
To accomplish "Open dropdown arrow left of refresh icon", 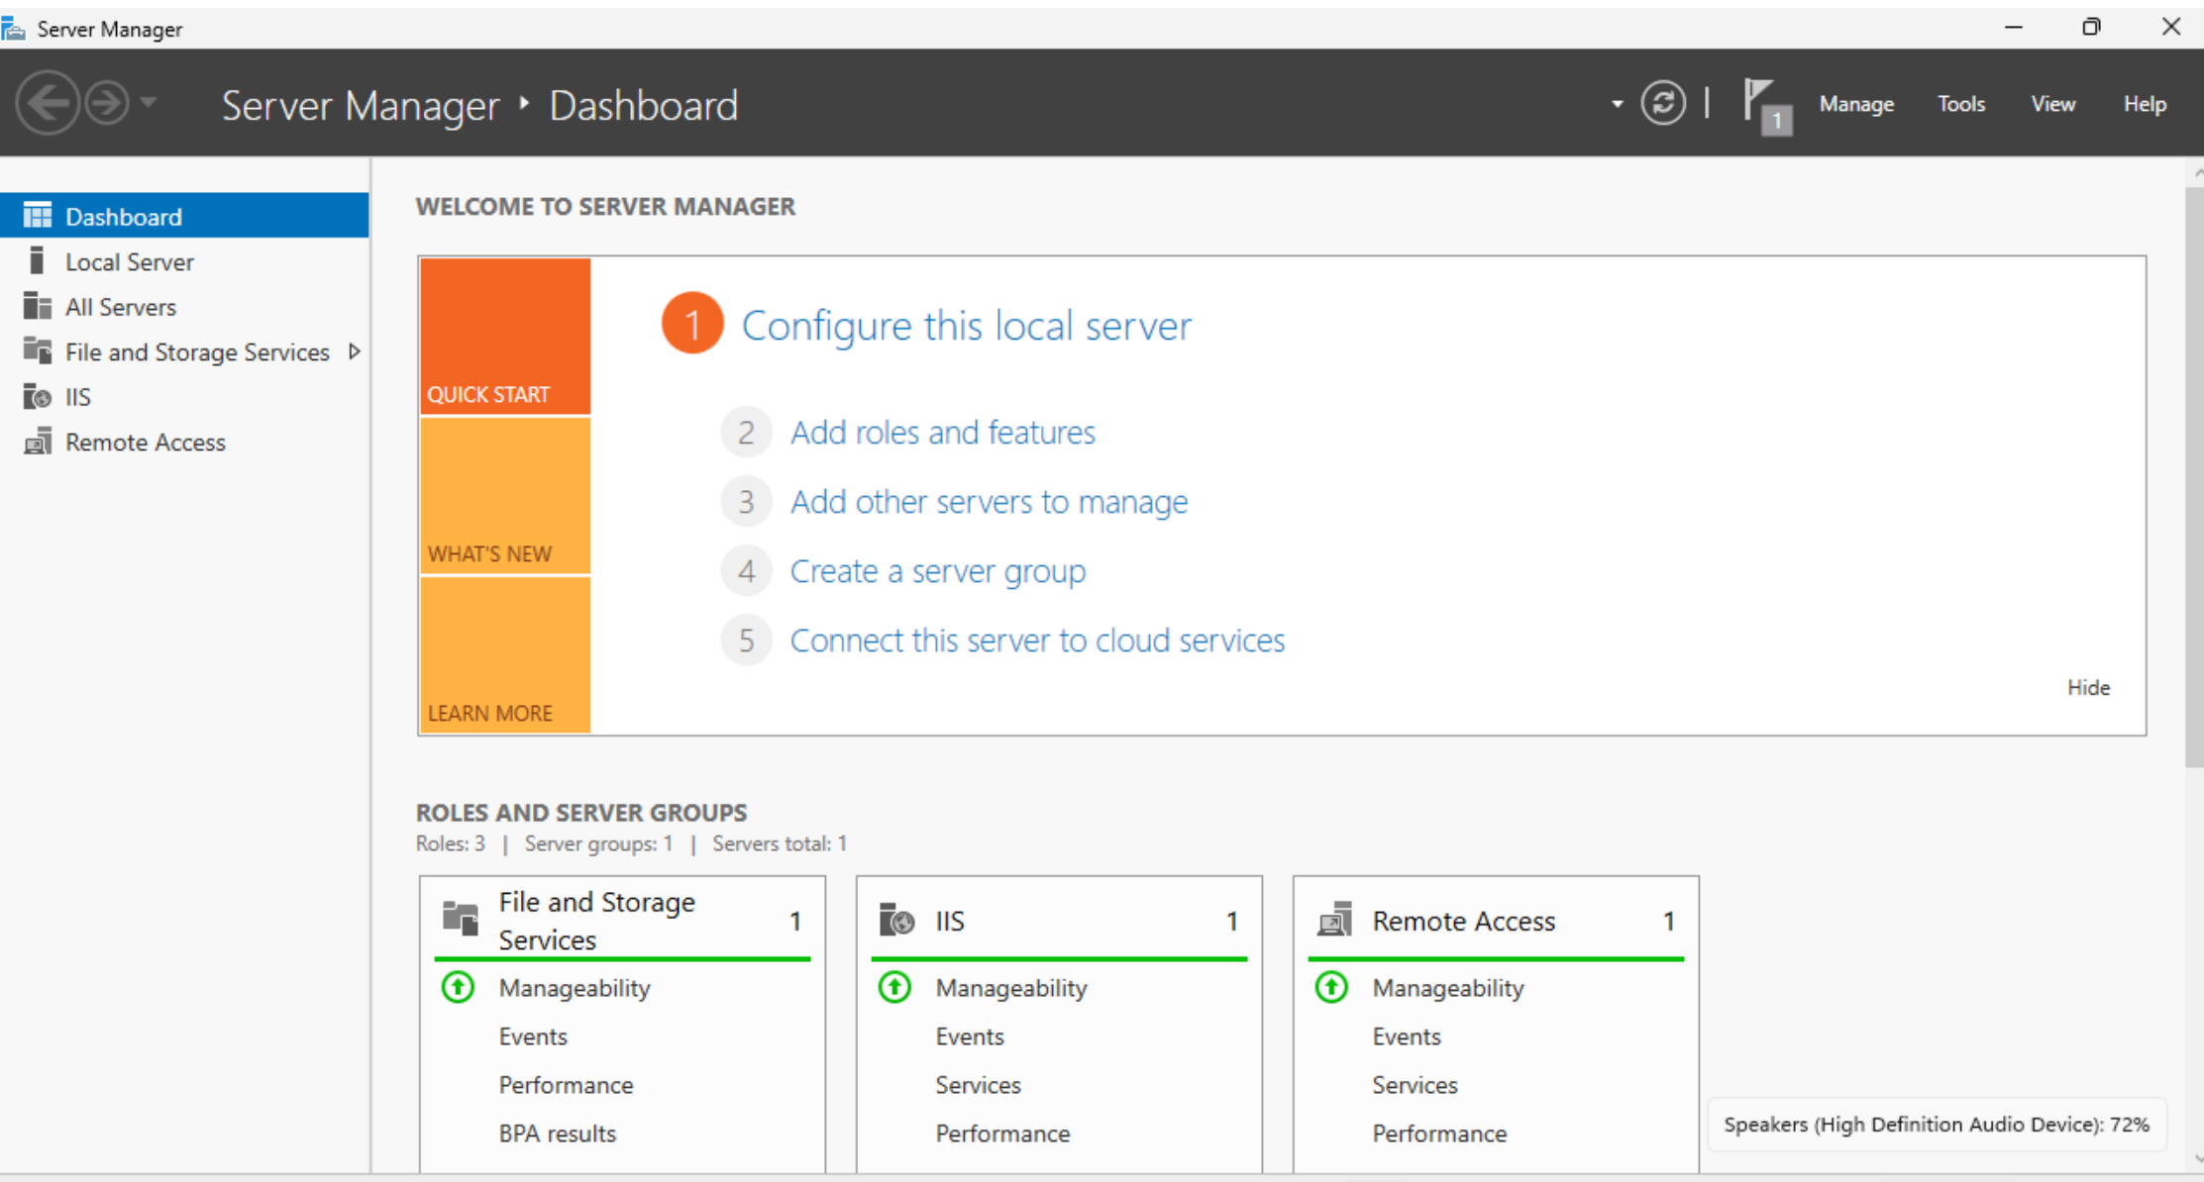I will pos(1617,104).
